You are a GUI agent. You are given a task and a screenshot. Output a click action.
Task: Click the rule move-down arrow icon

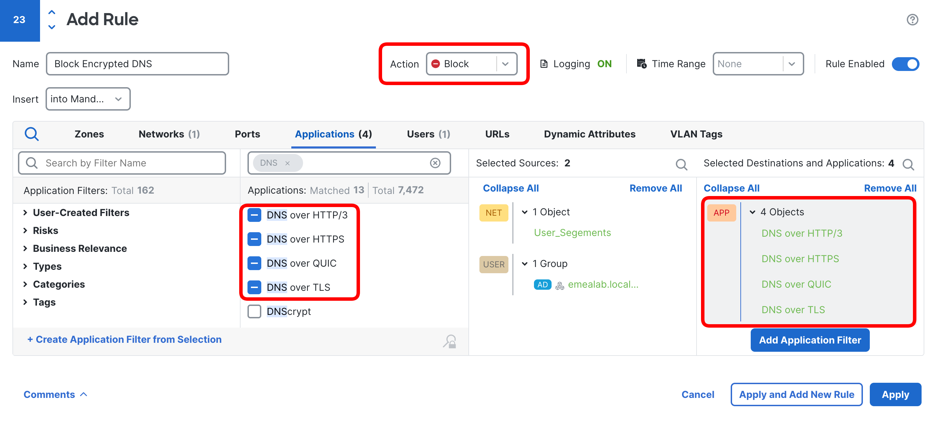point(52,27)
